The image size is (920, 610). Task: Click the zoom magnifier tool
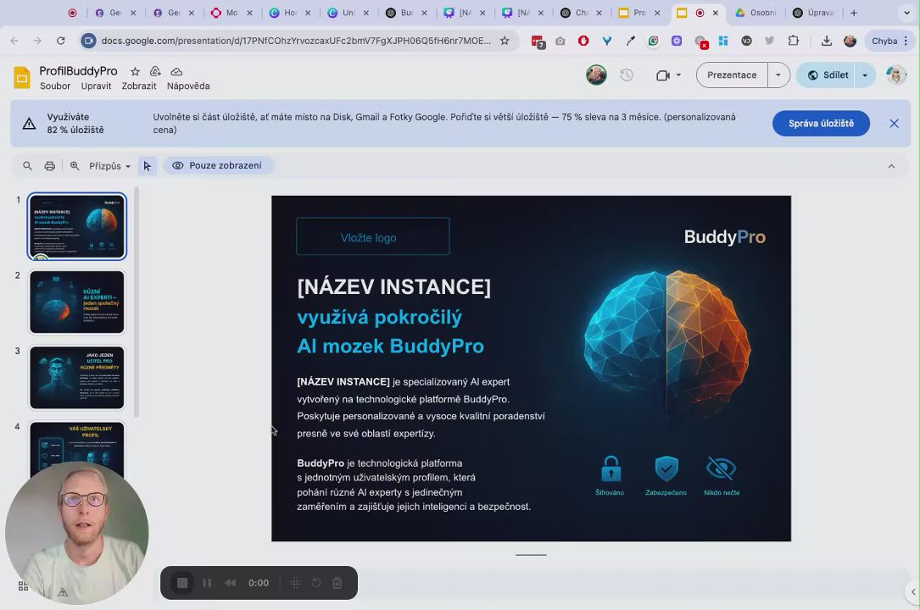pyautogui.click(x=75, y=166)
